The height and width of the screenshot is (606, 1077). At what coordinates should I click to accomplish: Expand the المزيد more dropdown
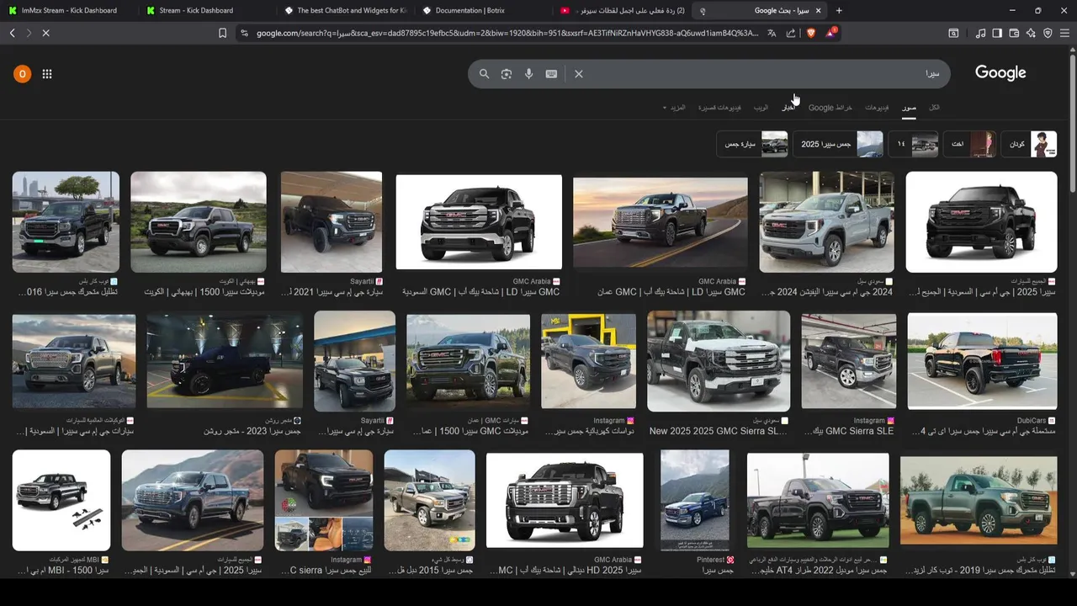pyautogui.click(x=675, y=108)
